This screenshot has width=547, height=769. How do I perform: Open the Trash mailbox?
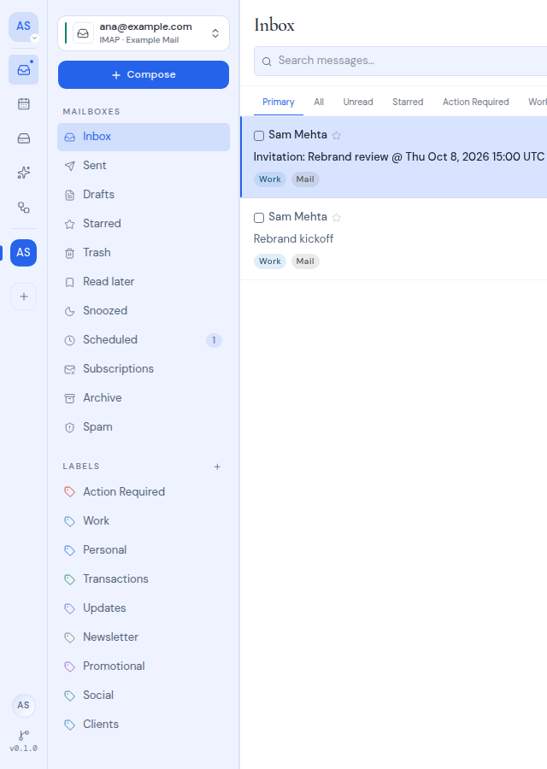(144, 253)
